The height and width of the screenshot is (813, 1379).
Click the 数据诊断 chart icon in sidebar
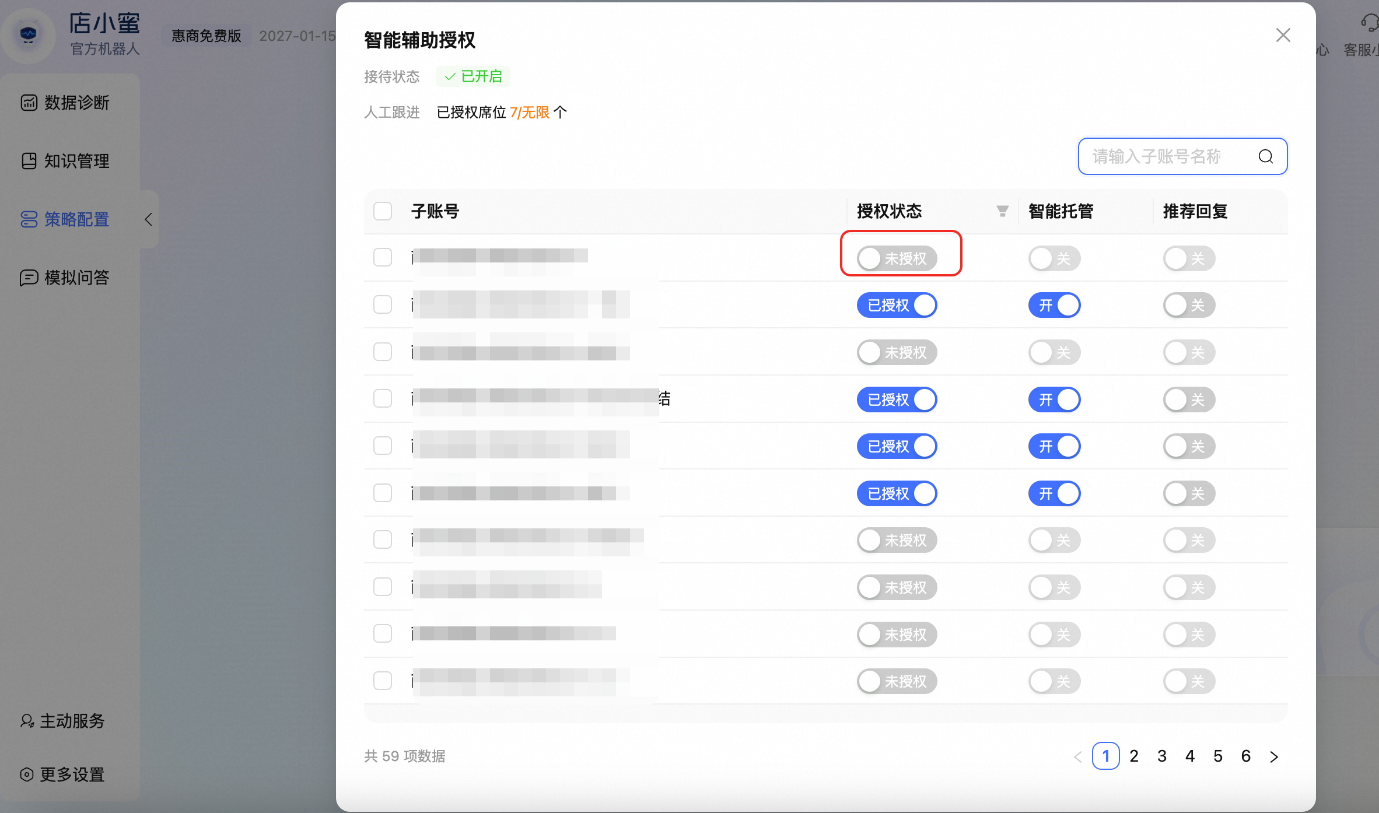pos(29,103)
